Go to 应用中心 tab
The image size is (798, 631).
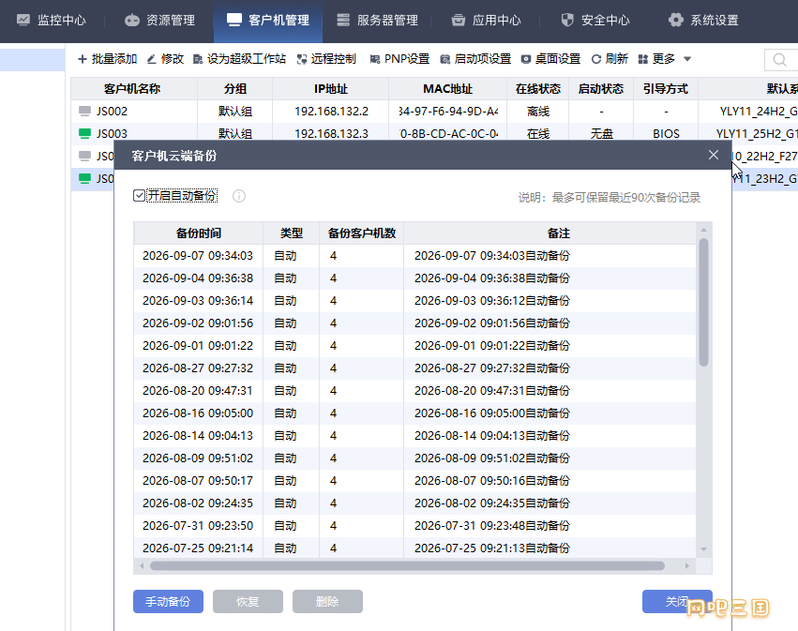click(x=486, y=21)
